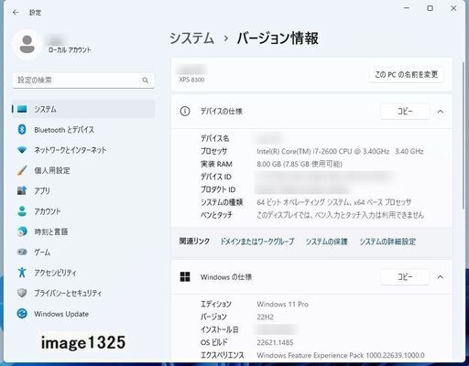Screen dimensions: 469x366
Task: Open ドメインまたはワークグループ link
Action: click(x=257, y=242)
